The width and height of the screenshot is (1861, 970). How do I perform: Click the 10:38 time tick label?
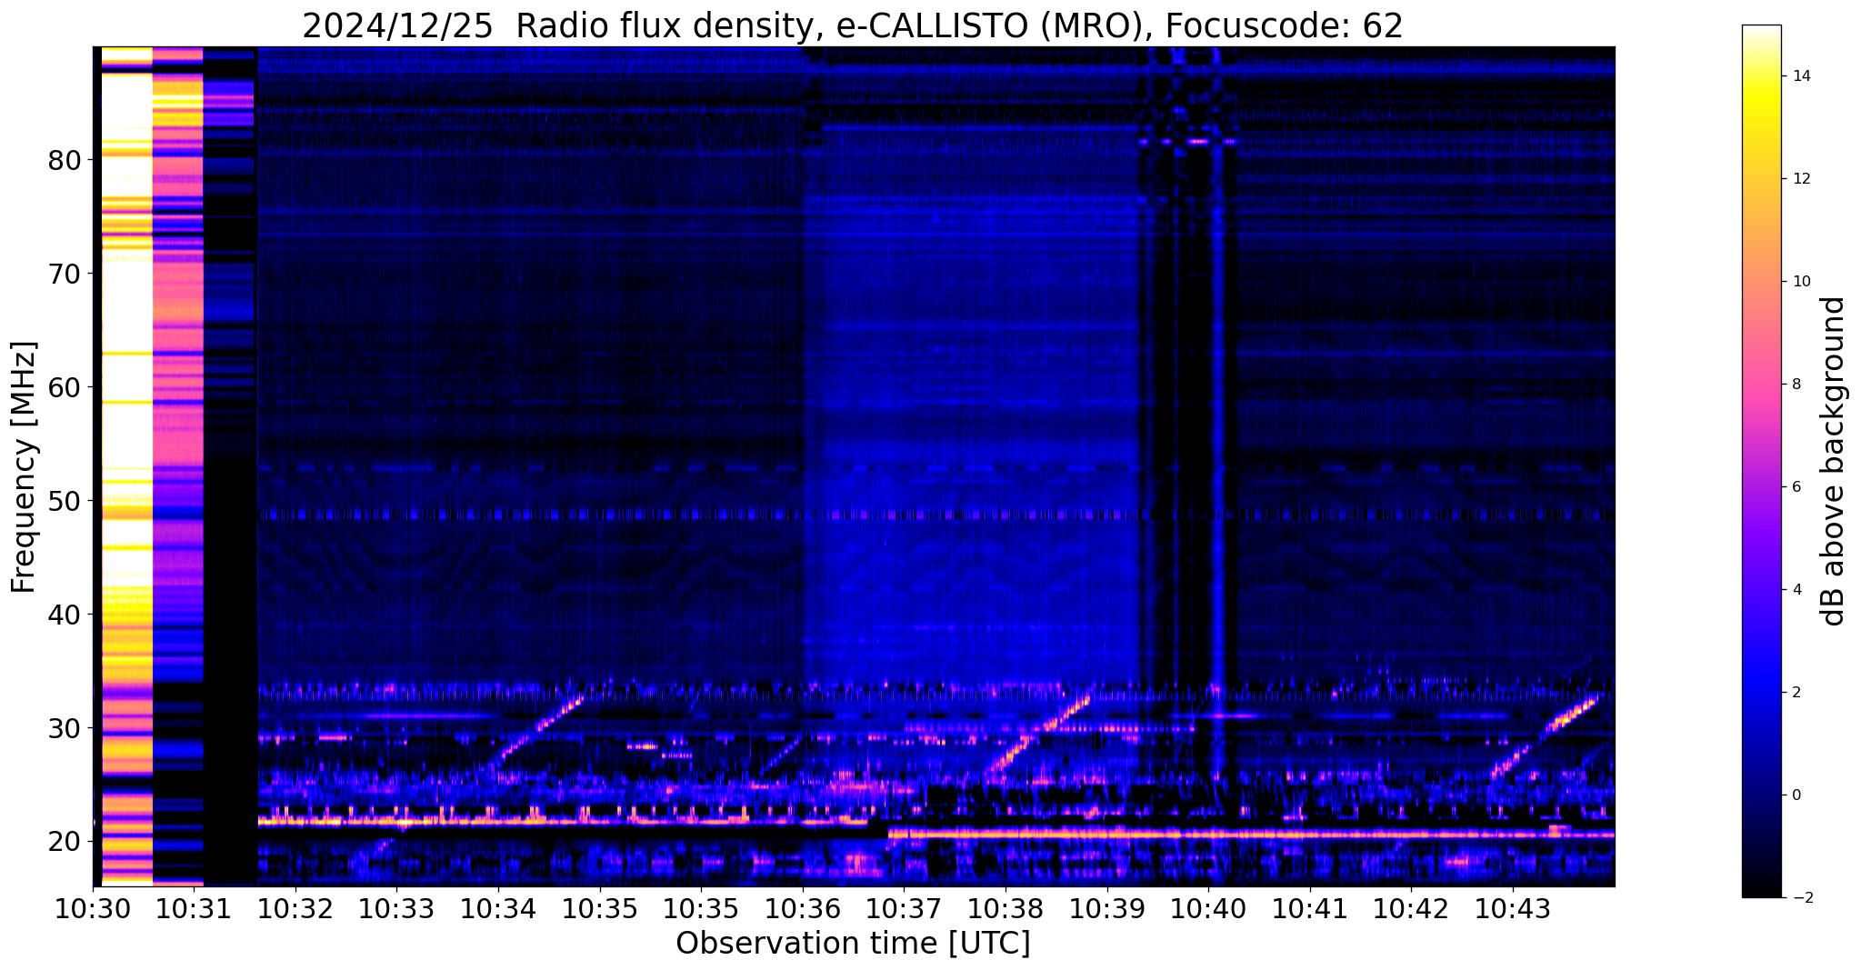(x=1006, y=909)
